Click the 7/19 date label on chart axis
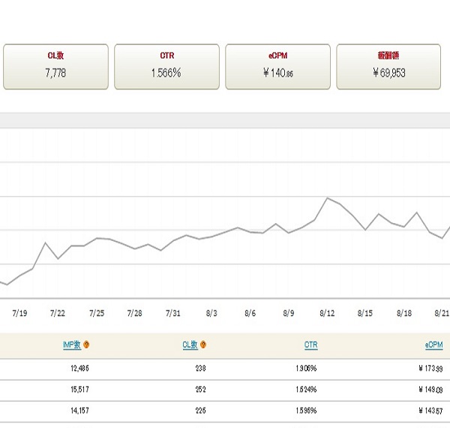The image size is (450, 428). pos(19,313)
